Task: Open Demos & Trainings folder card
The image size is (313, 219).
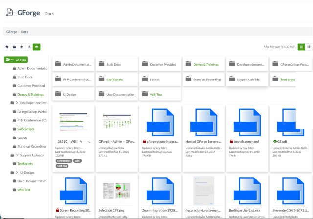Action: (x=204, y=64)
